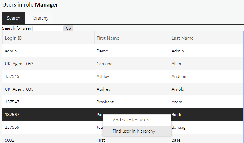Select login ID 137547
244x143 pixels.
[x=12, y=102]
